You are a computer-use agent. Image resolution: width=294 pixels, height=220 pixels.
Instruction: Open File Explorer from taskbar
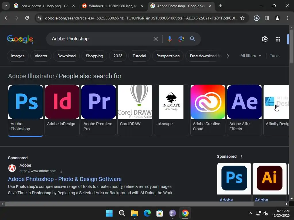[x=134, y=213]
